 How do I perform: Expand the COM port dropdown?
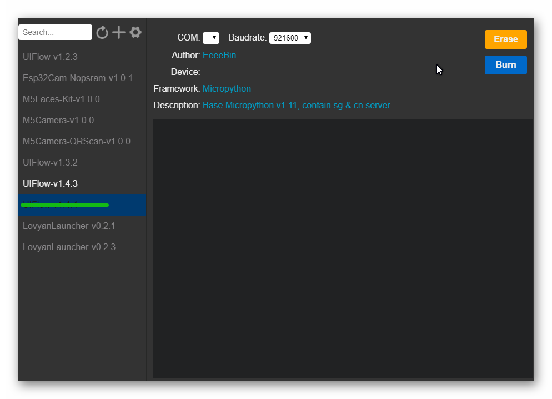[x=210, y=38]
